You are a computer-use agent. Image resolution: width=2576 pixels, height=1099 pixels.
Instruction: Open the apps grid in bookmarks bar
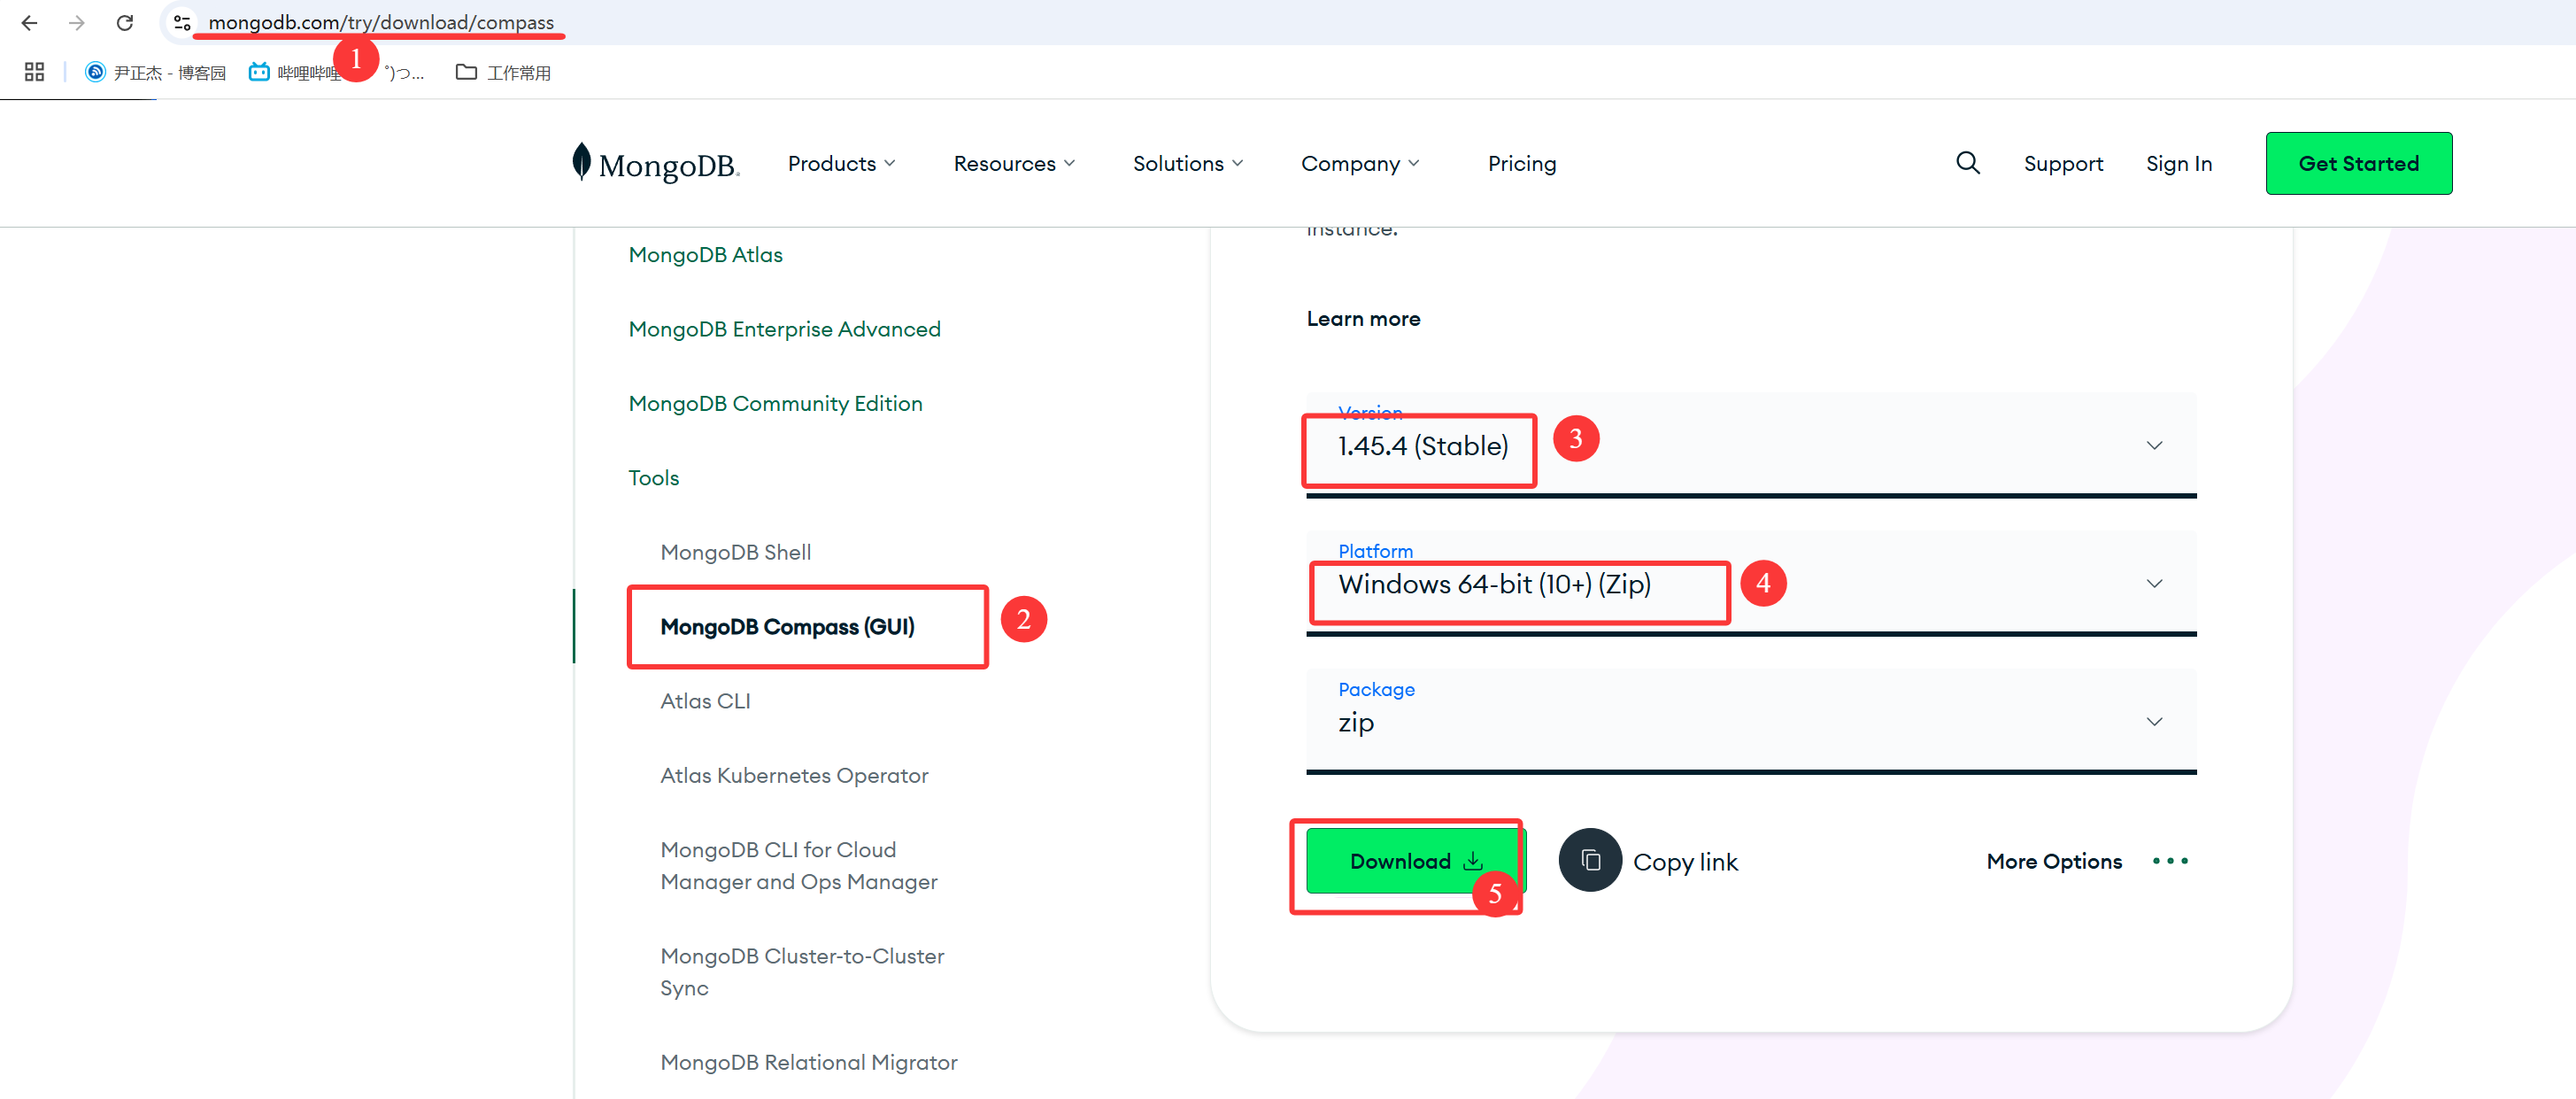click(x=34, y=72)
